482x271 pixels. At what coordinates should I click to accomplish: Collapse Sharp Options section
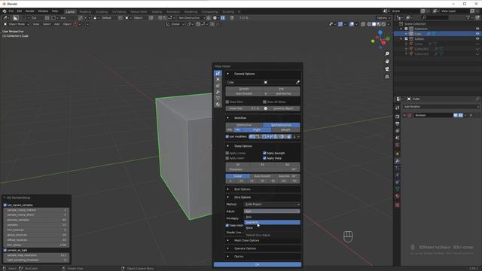[227, 146]
